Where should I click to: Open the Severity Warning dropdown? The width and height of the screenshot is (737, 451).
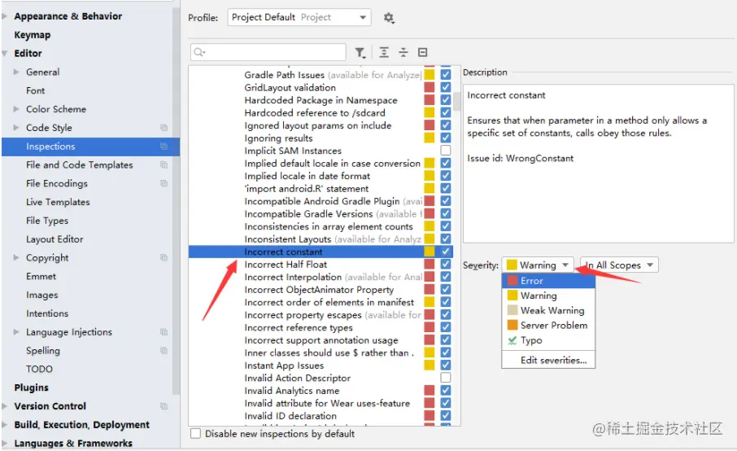tap(537, 265)
